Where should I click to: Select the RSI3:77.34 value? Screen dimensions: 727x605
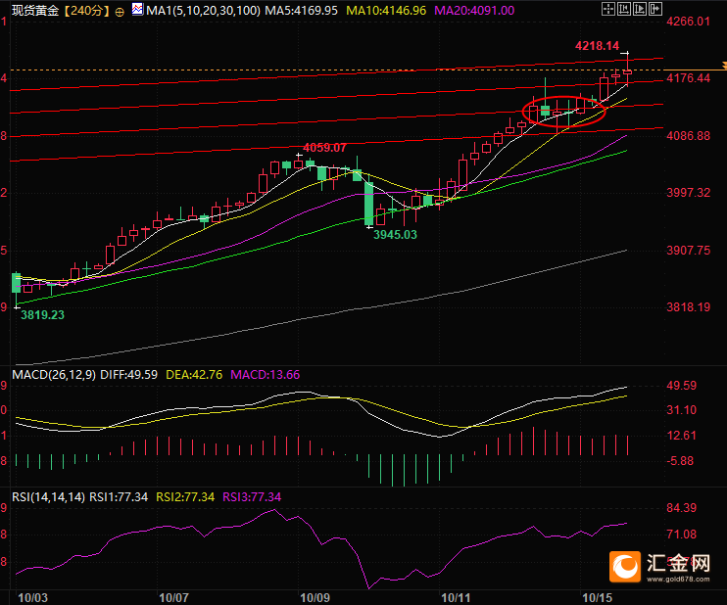click(x=252, y=497)
